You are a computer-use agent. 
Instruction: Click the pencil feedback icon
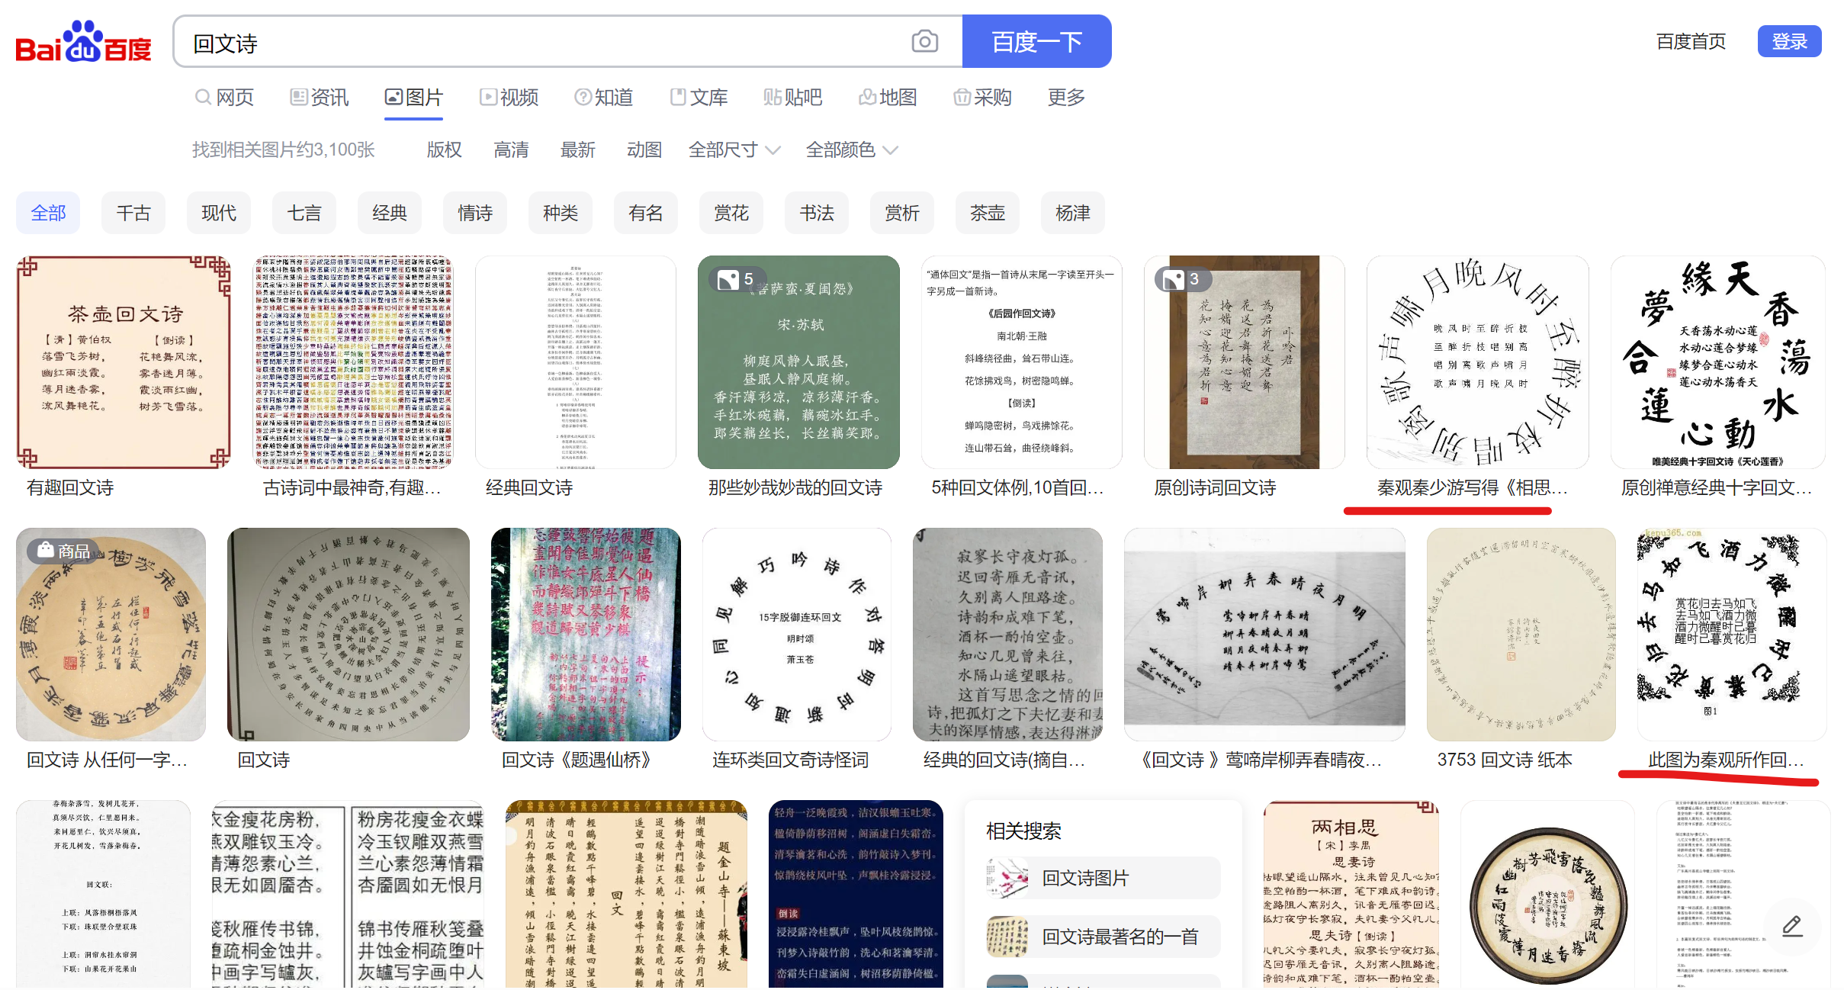click(1792, 926)
